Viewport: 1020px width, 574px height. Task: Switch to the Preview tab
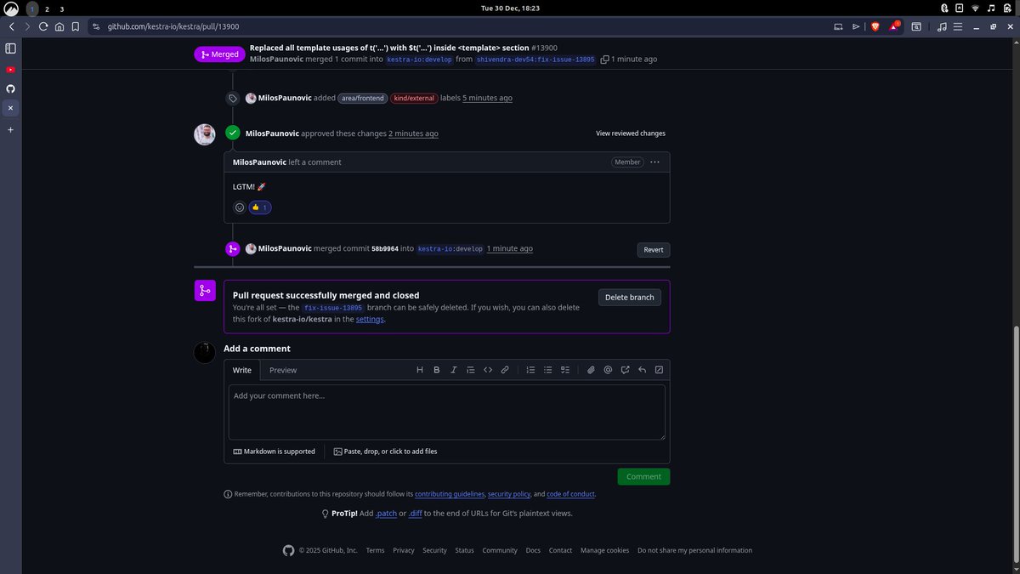[x=283, y=370]
